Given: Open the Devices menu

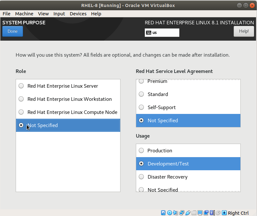Looking at the screenshot, I should pos(78,14).
